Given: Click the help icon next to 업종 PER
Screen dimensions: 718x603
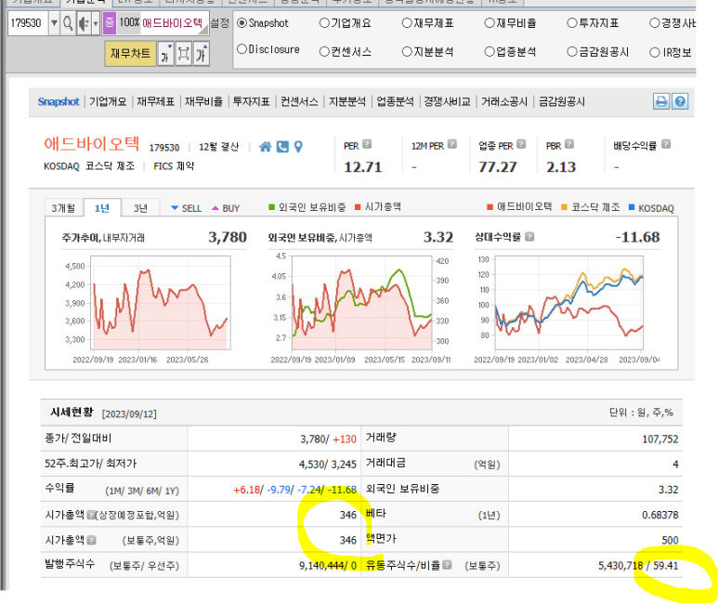Looking at the screenshot, I should tap(521, 144).
